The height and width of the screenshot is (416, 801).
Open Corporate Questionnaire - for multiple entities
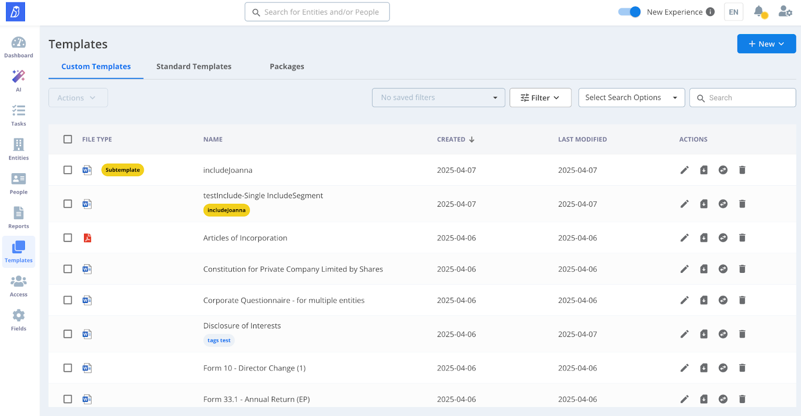coord(284,300)
